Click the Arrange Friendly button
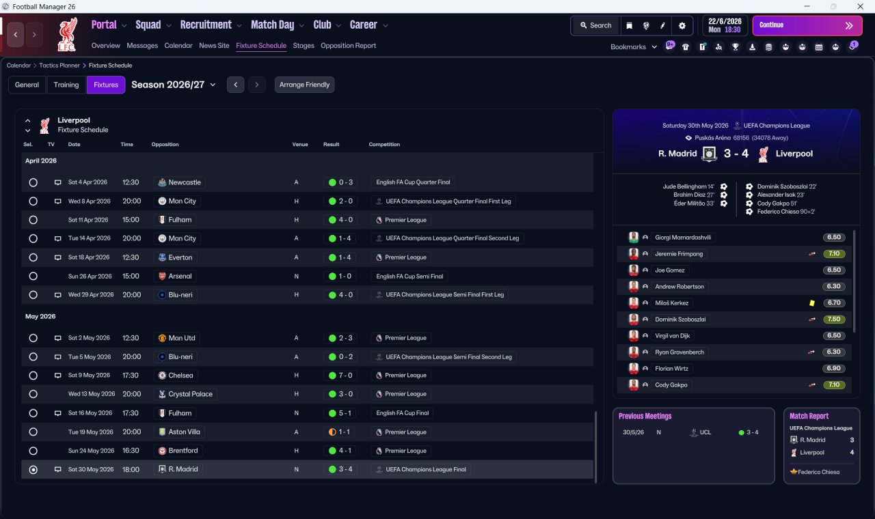The width and height of the screenshot is (875, 519). 305,85
